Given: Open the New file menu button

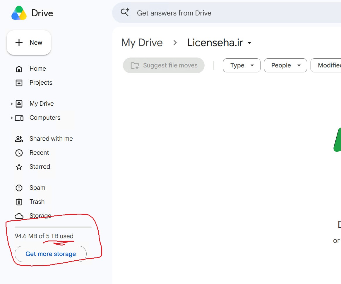Looking at the screenshot, I should coord(29,43).
